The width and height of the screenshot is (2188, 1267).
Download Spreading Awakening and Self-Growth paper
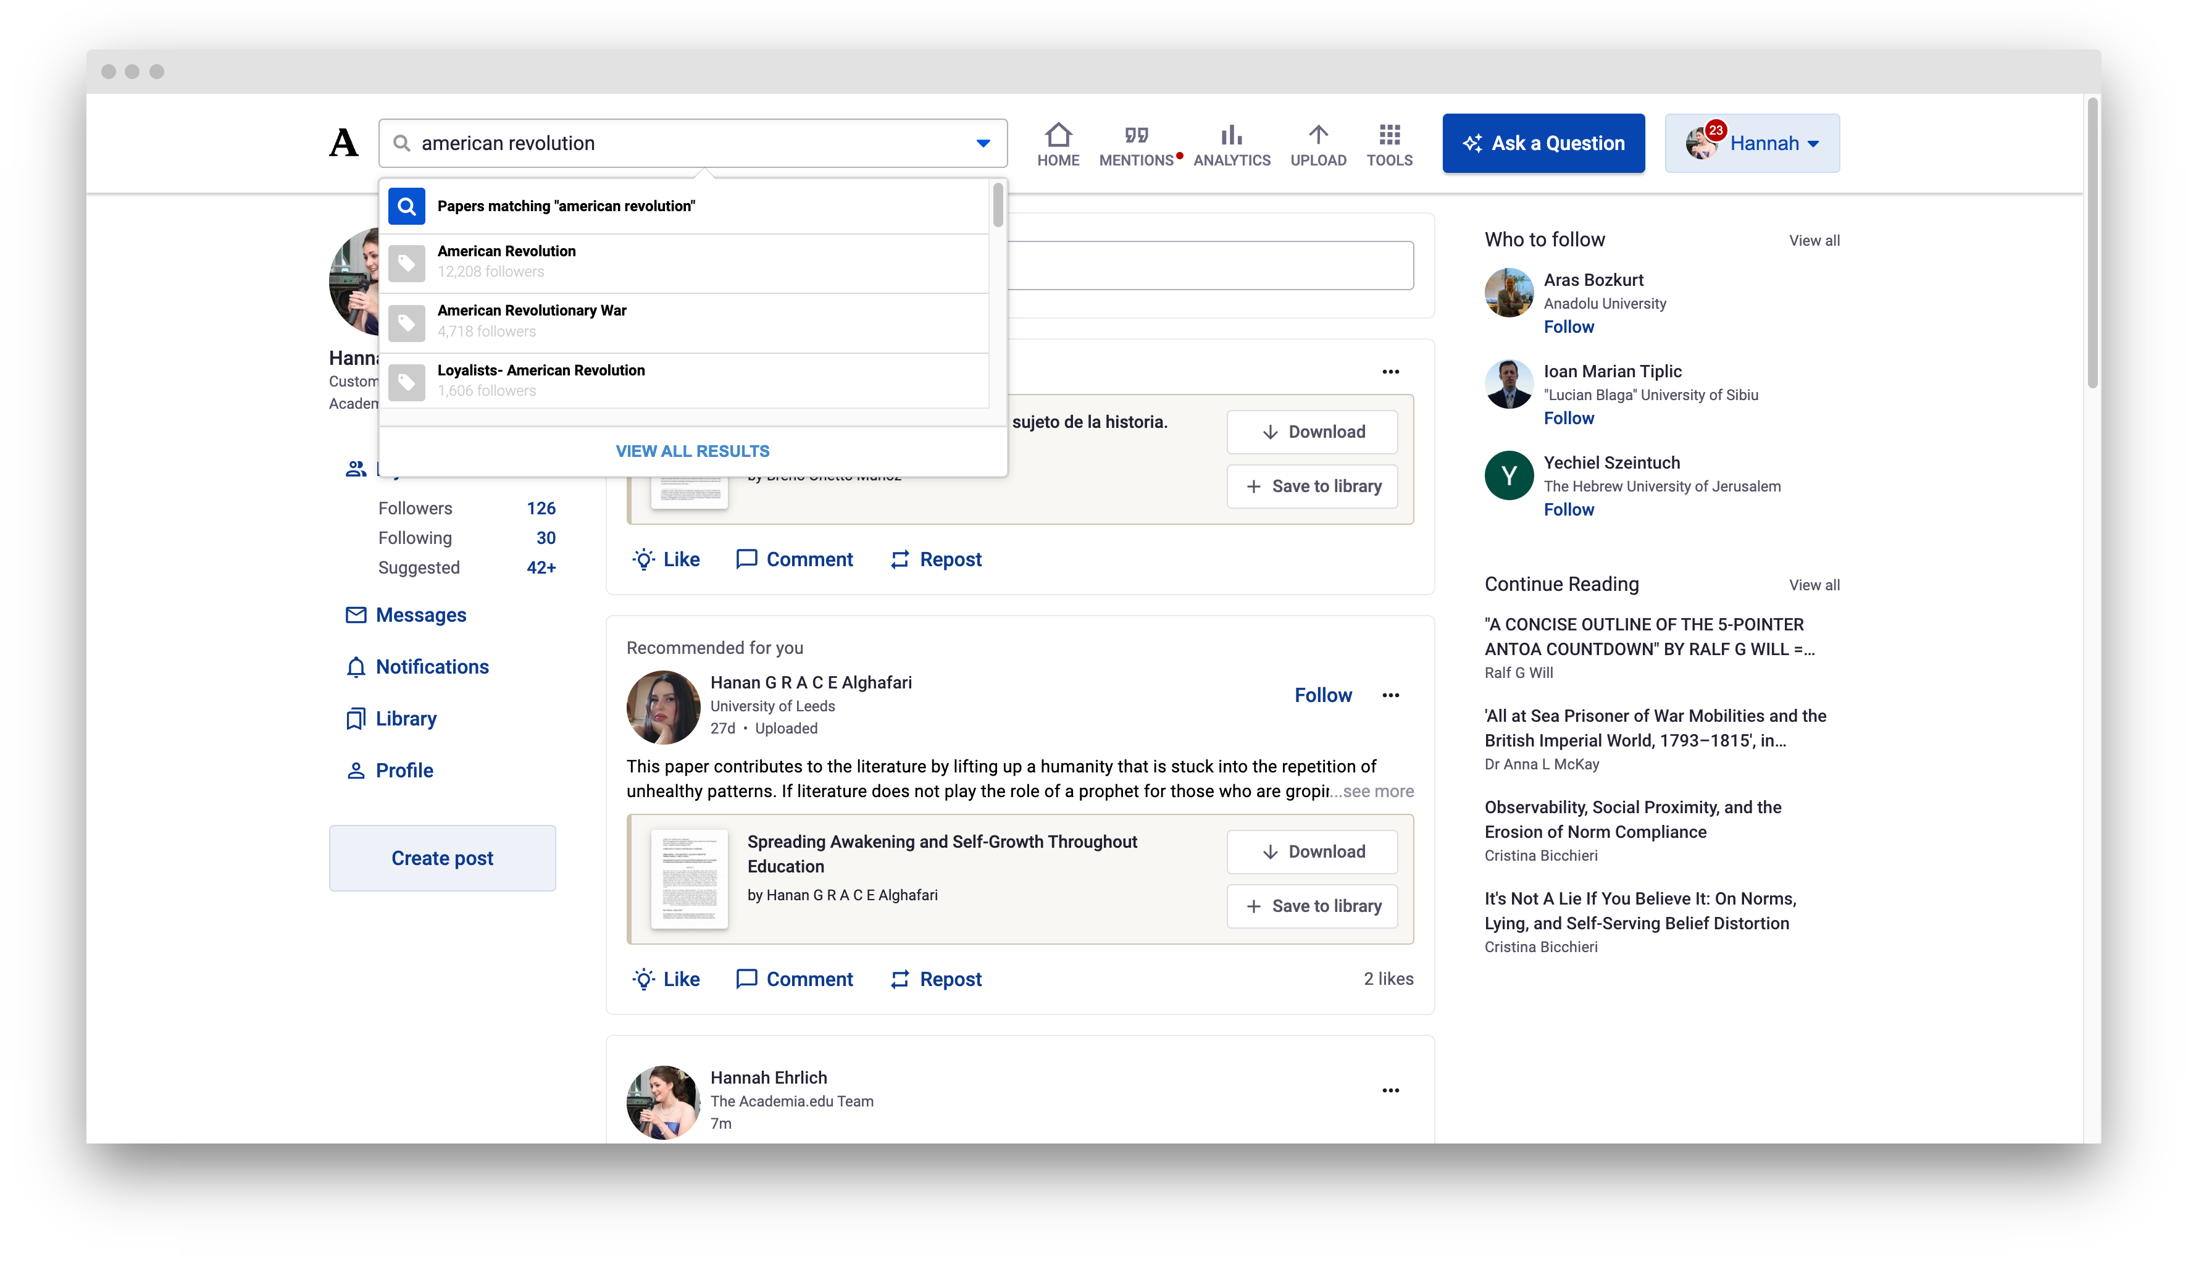pos(1312,852)
